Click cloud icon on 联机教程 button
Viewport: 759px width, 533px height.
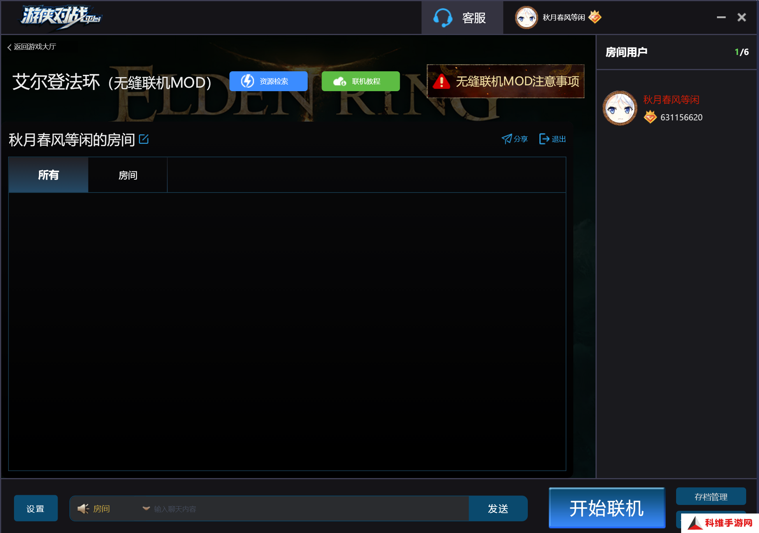(340, 81)
